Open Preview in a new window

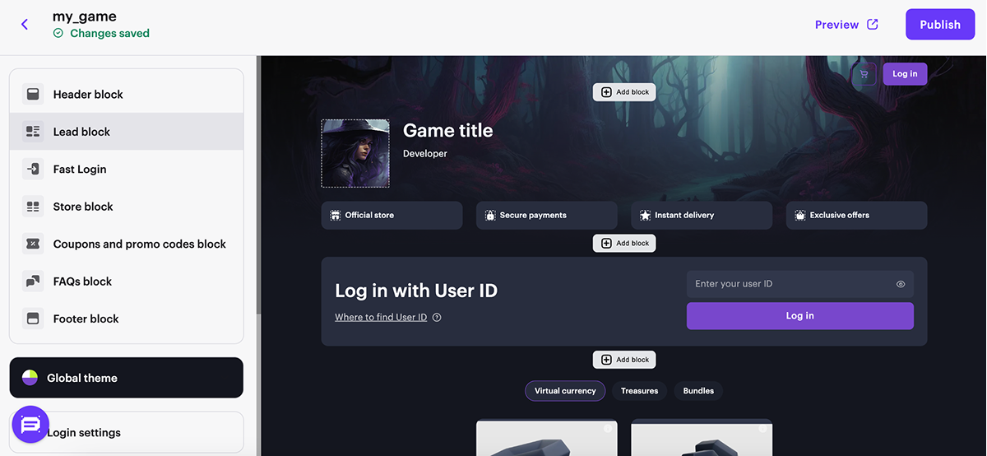point(846,25)
